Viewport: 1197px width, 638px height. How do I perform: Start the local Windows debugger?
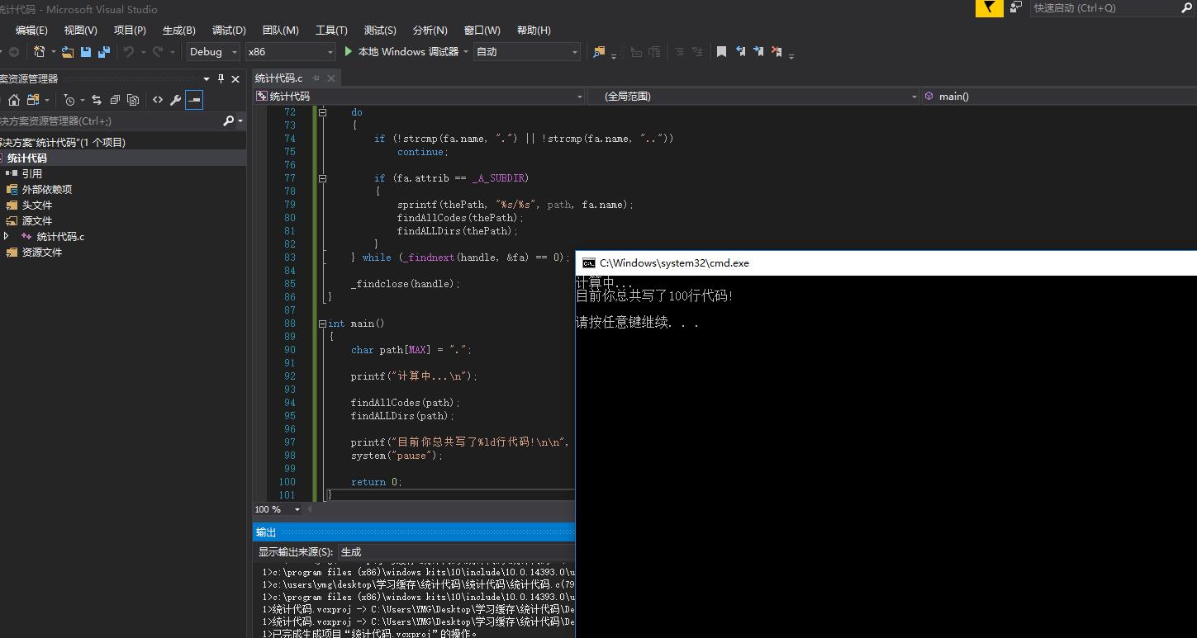click(401, 52)
